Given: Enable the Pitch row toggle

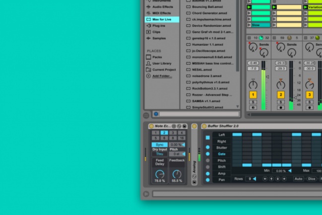Looking at the screenshot, I should pos(207,160).
